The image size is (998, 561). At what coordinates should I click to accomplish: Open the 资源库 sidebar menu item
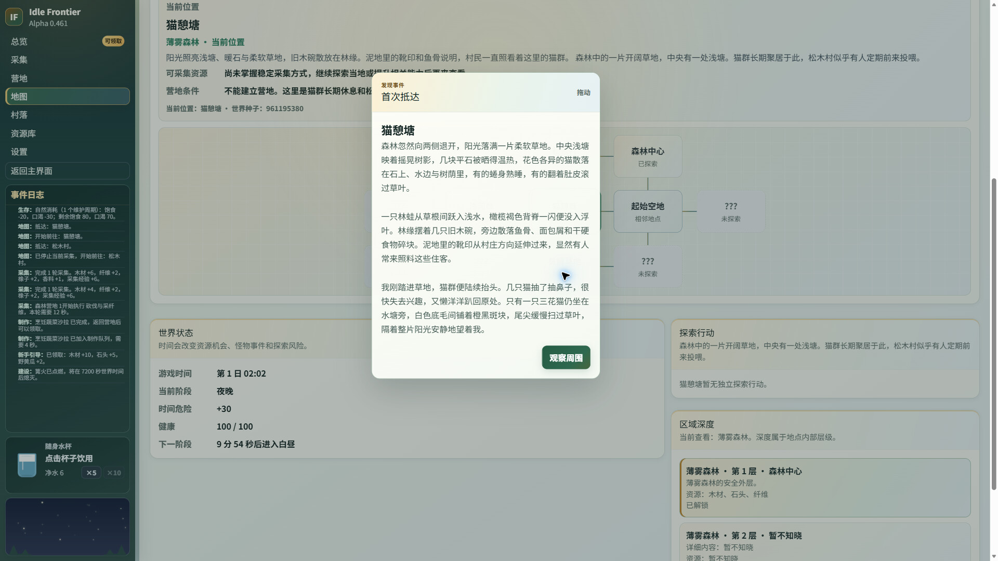[68, 133]
